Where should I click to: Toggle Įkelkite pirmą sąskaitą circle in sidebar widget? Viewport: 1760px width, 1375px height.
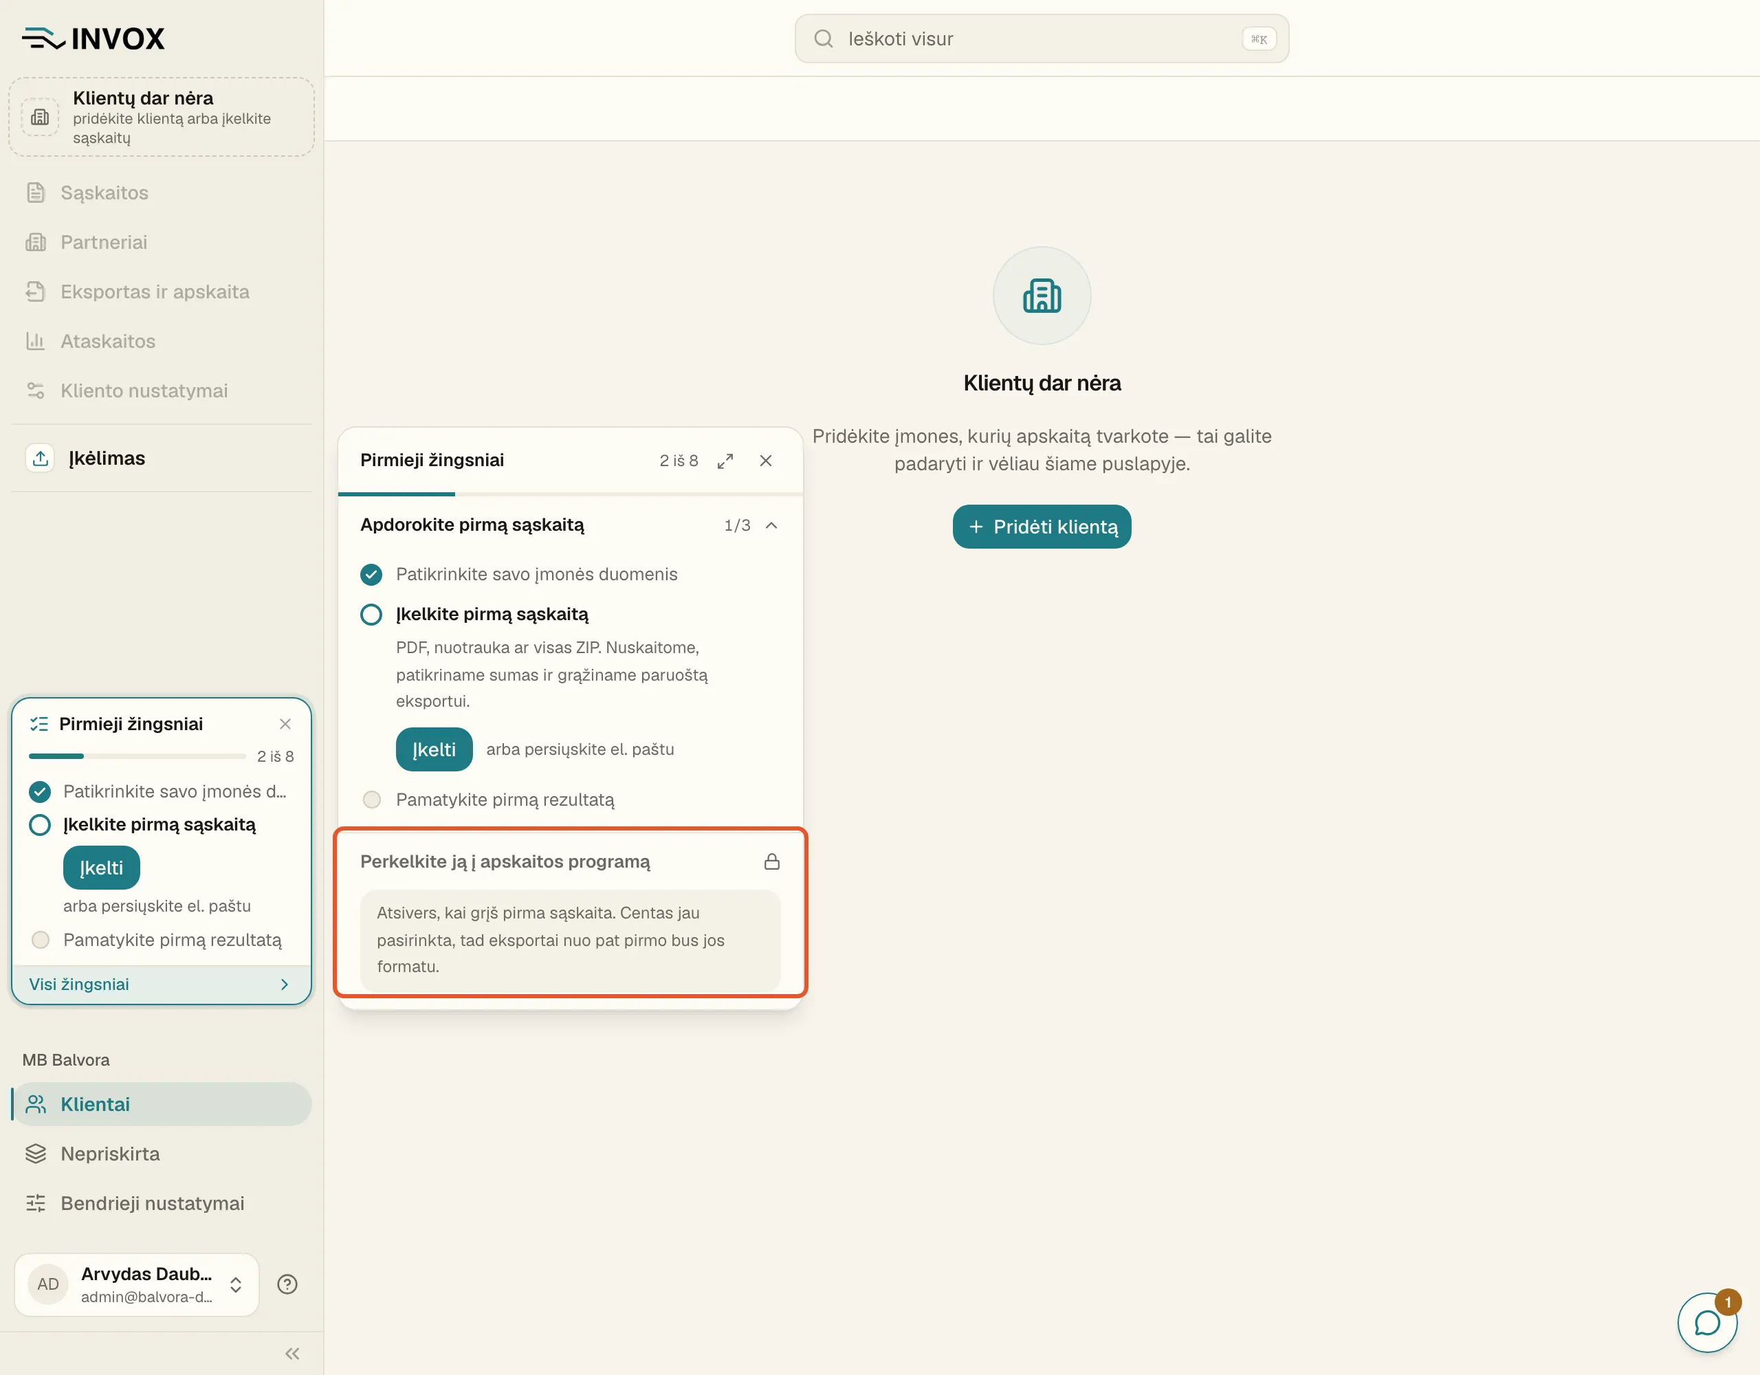[x=39, y=825]
